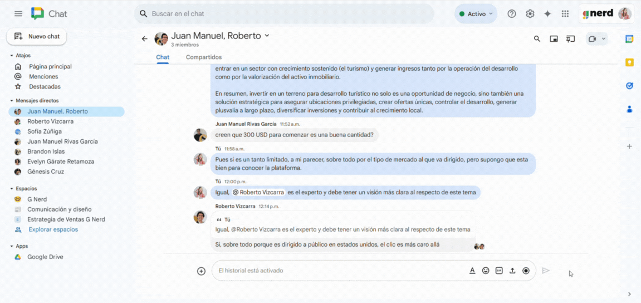Insert an emoji with the smiley icon
Screen dimensions: 641x303
(x=486, y=270)
